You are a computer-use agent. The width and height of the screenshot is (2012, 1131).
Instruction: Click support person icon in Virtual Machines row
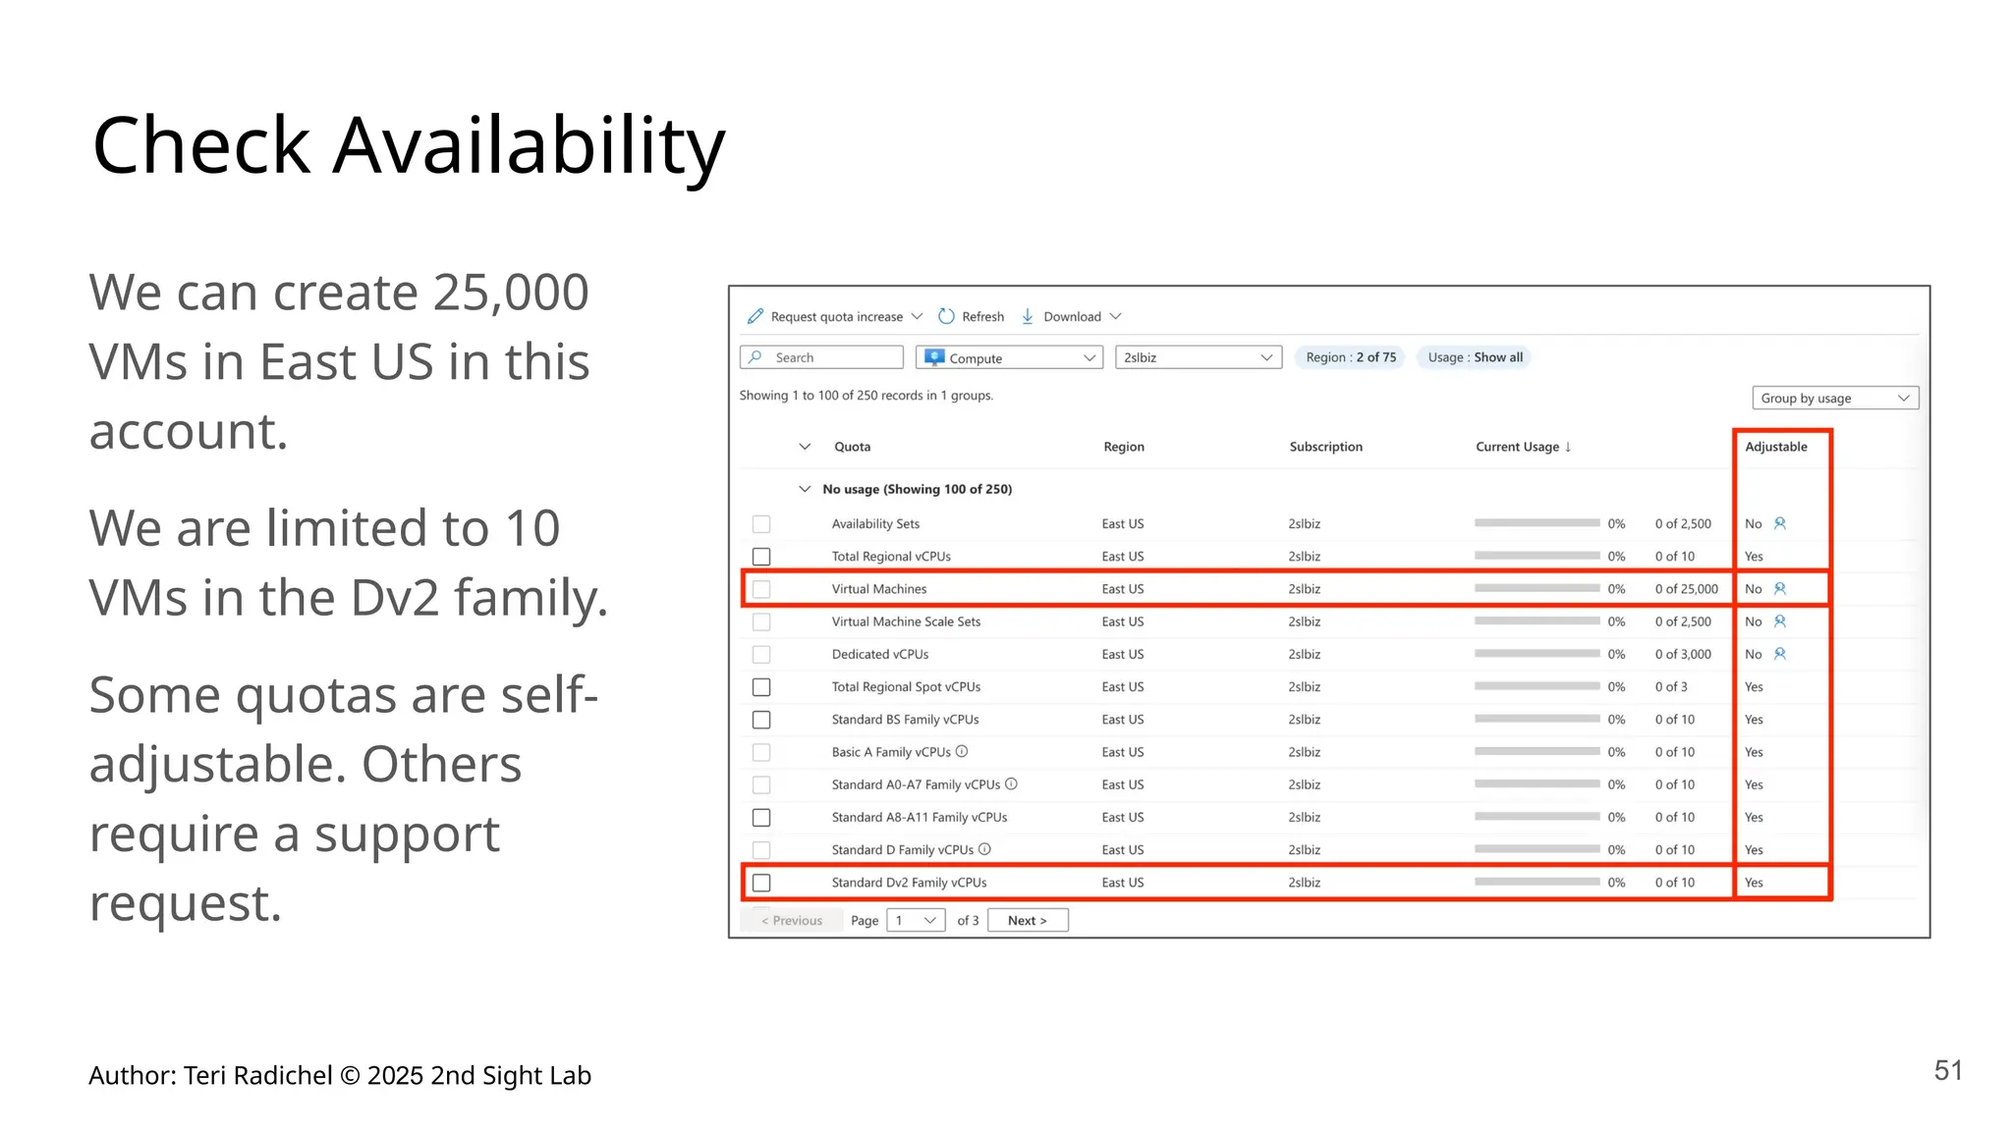tap(1779, 589)
